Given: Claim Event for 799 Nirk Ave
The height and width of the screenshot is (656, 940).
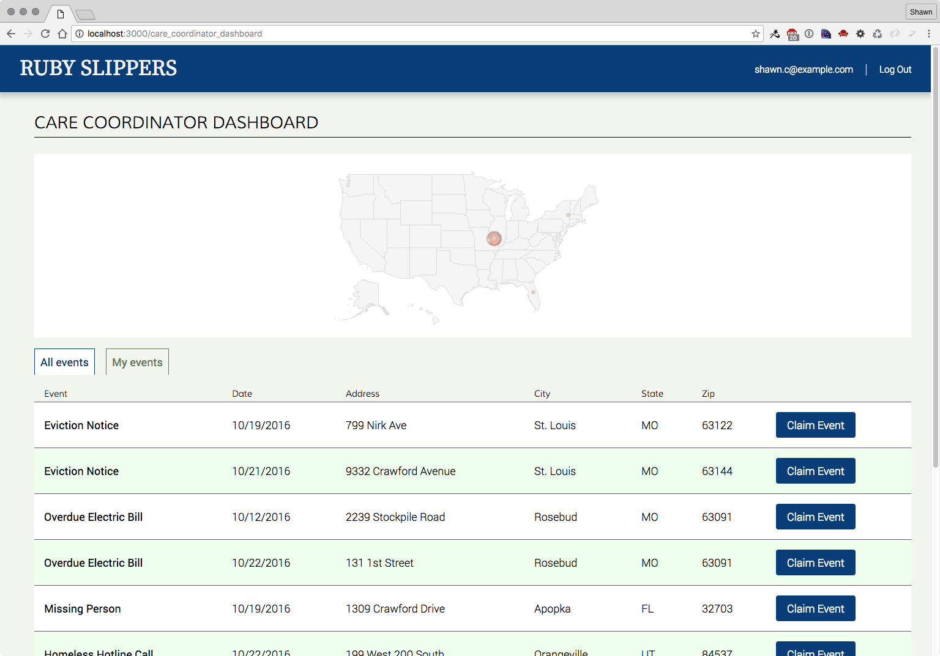Looking at the screenshot, I should point(815,425).
